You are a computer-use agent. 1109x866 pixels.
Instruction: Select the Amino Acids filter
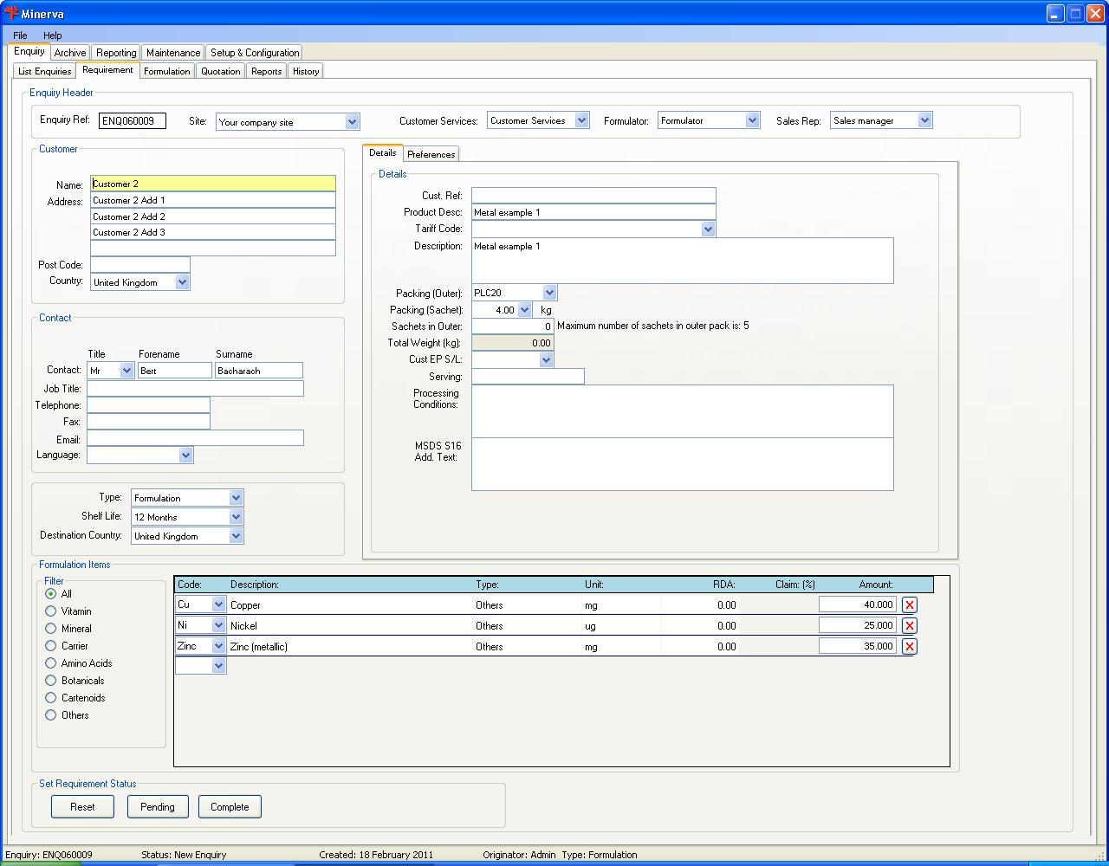[51, 663]
